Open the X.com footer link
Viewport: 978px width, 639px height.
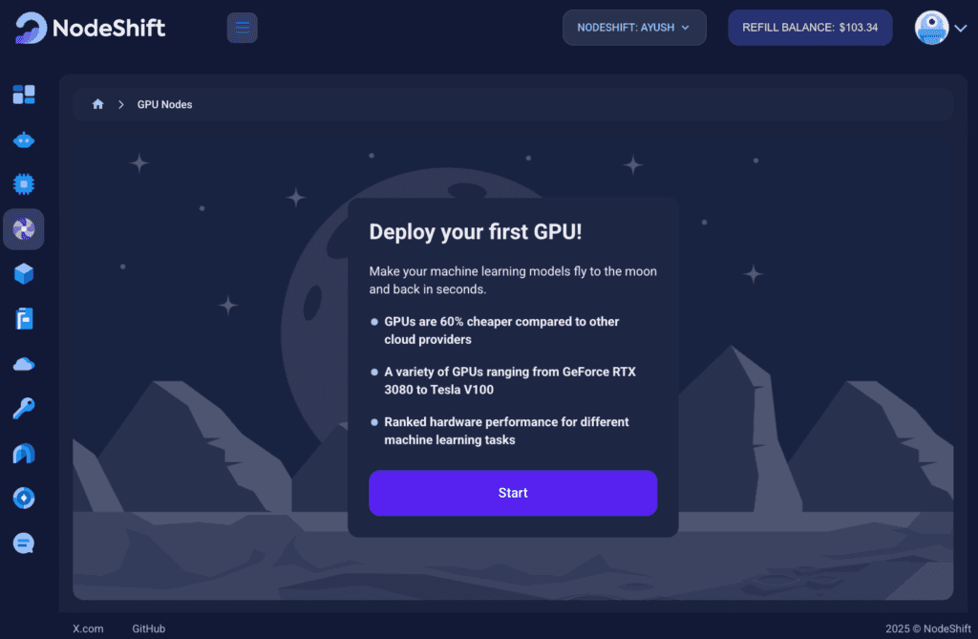(88, 628)
